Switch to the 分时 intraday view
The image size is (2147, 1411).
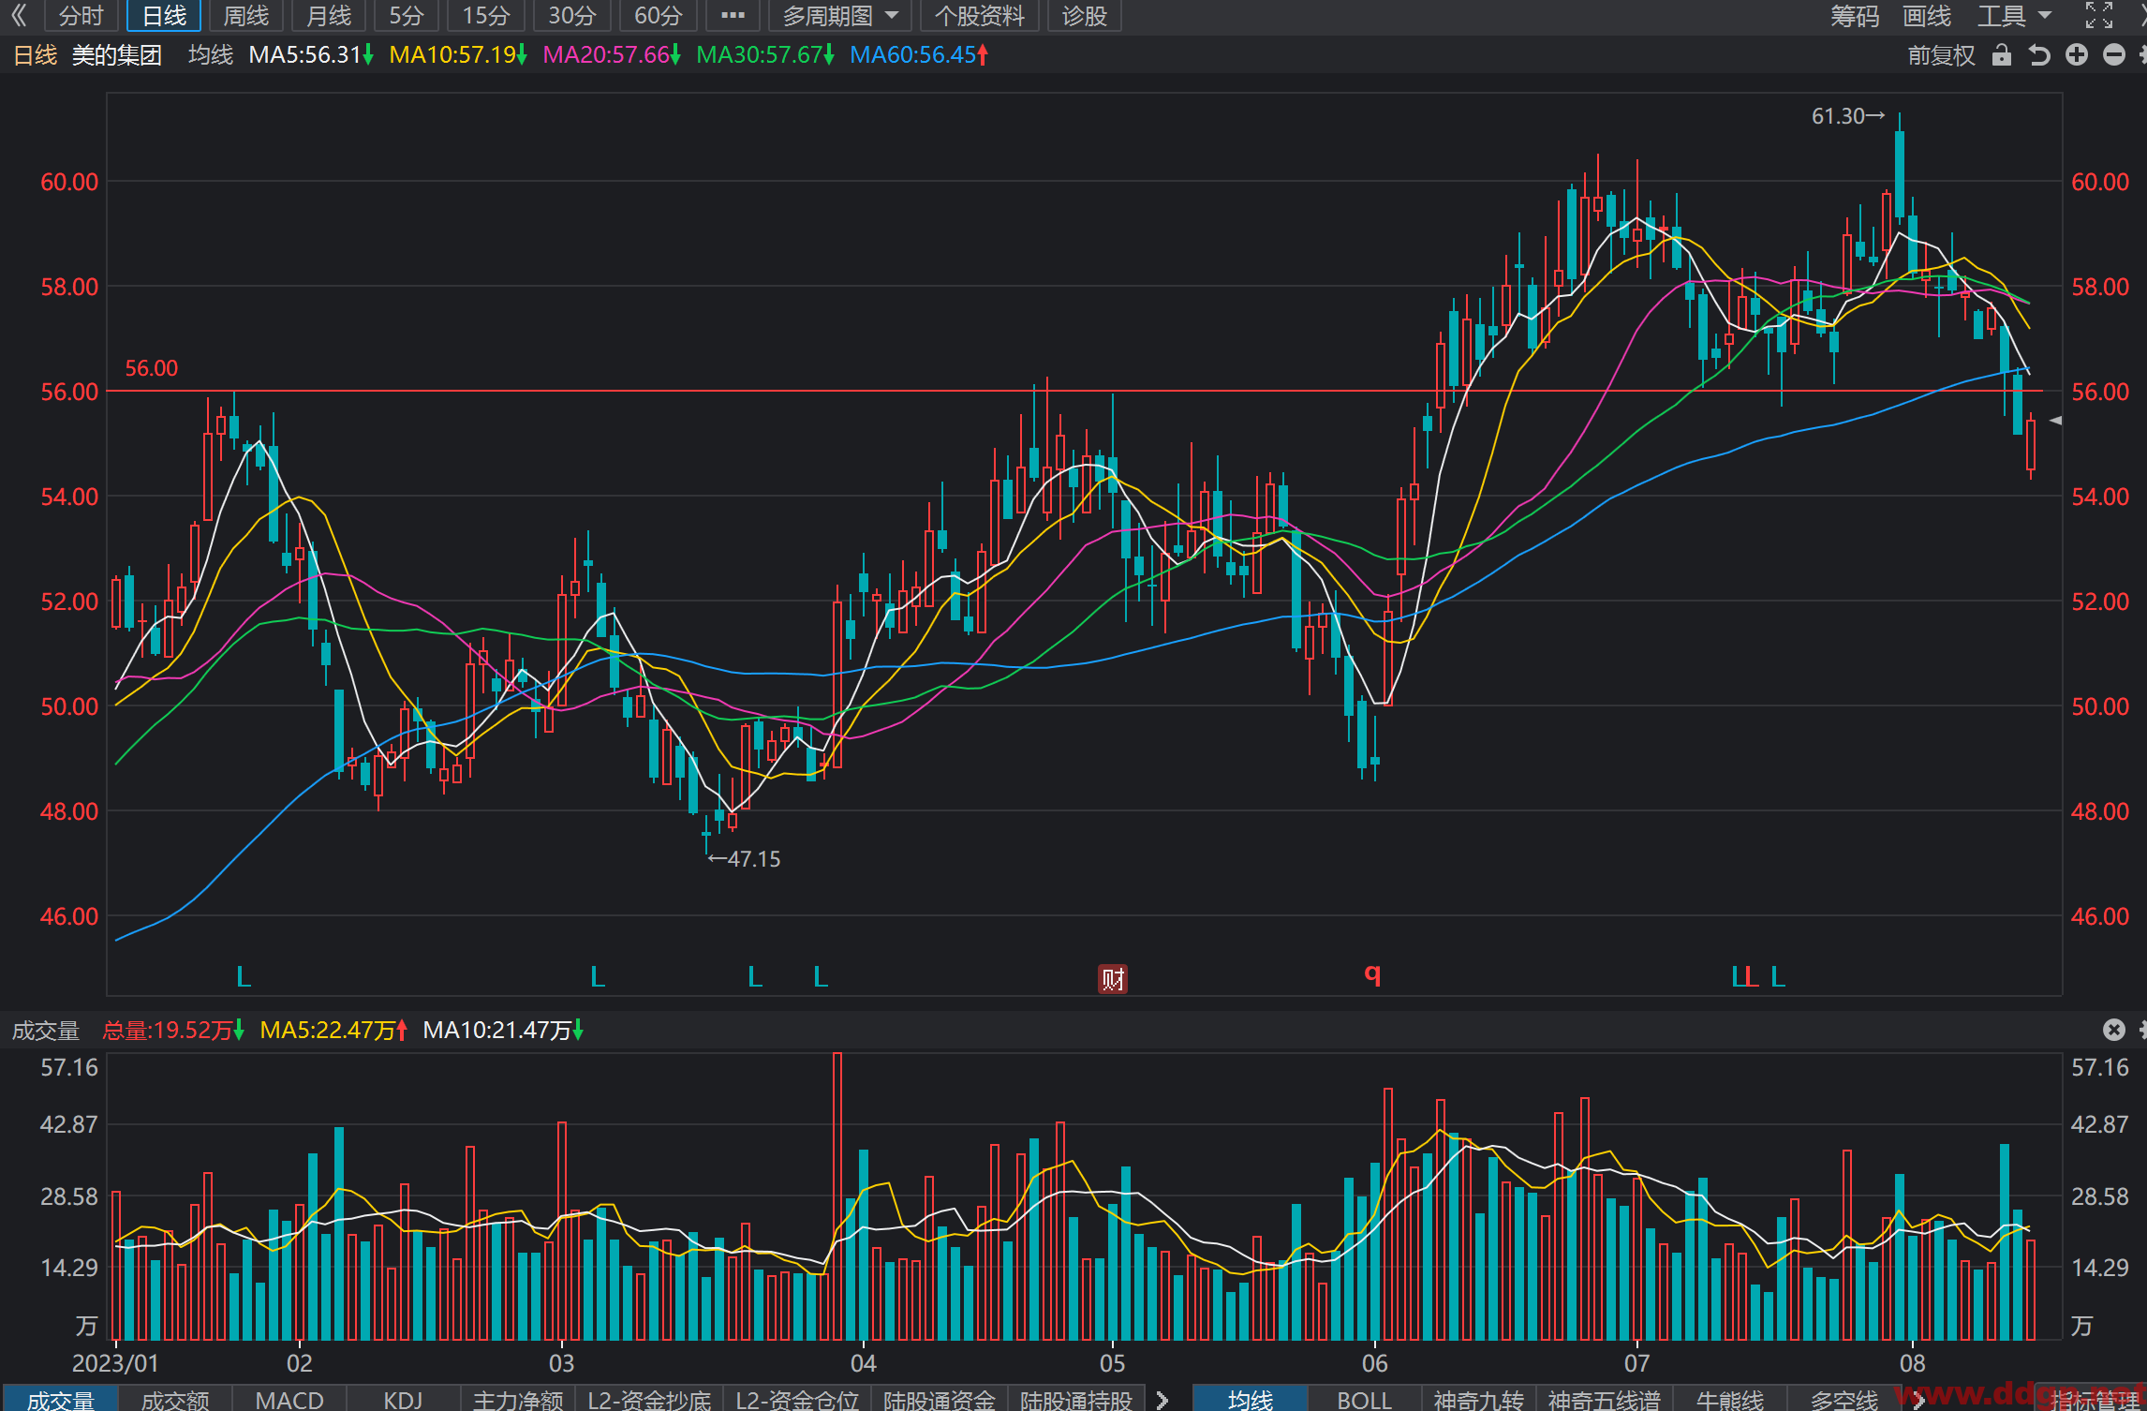tap(81, 15)
